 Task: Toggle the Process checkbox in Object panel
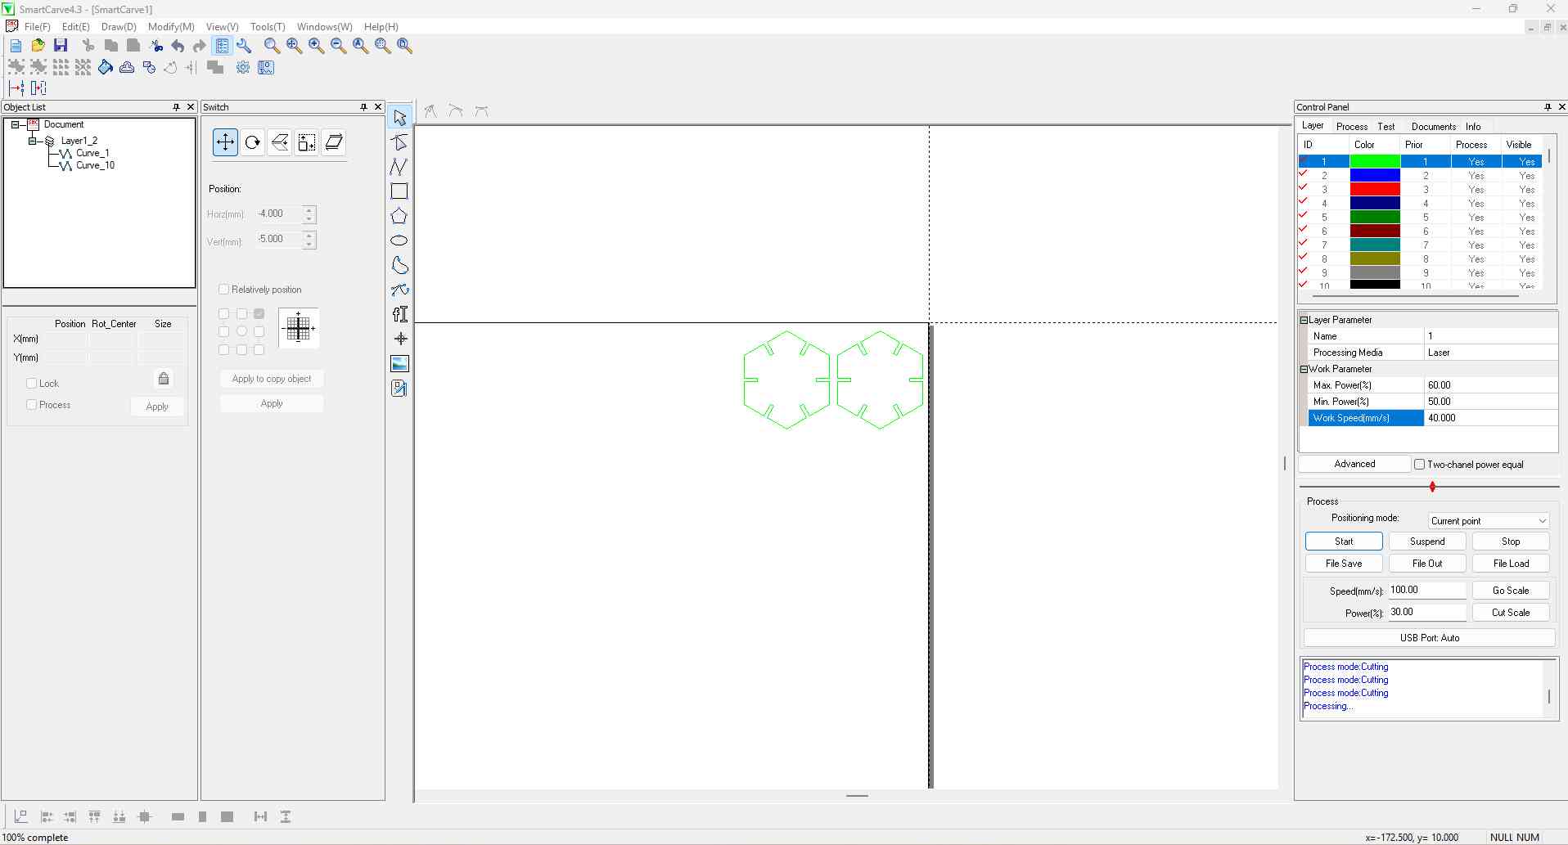point(32,405)
